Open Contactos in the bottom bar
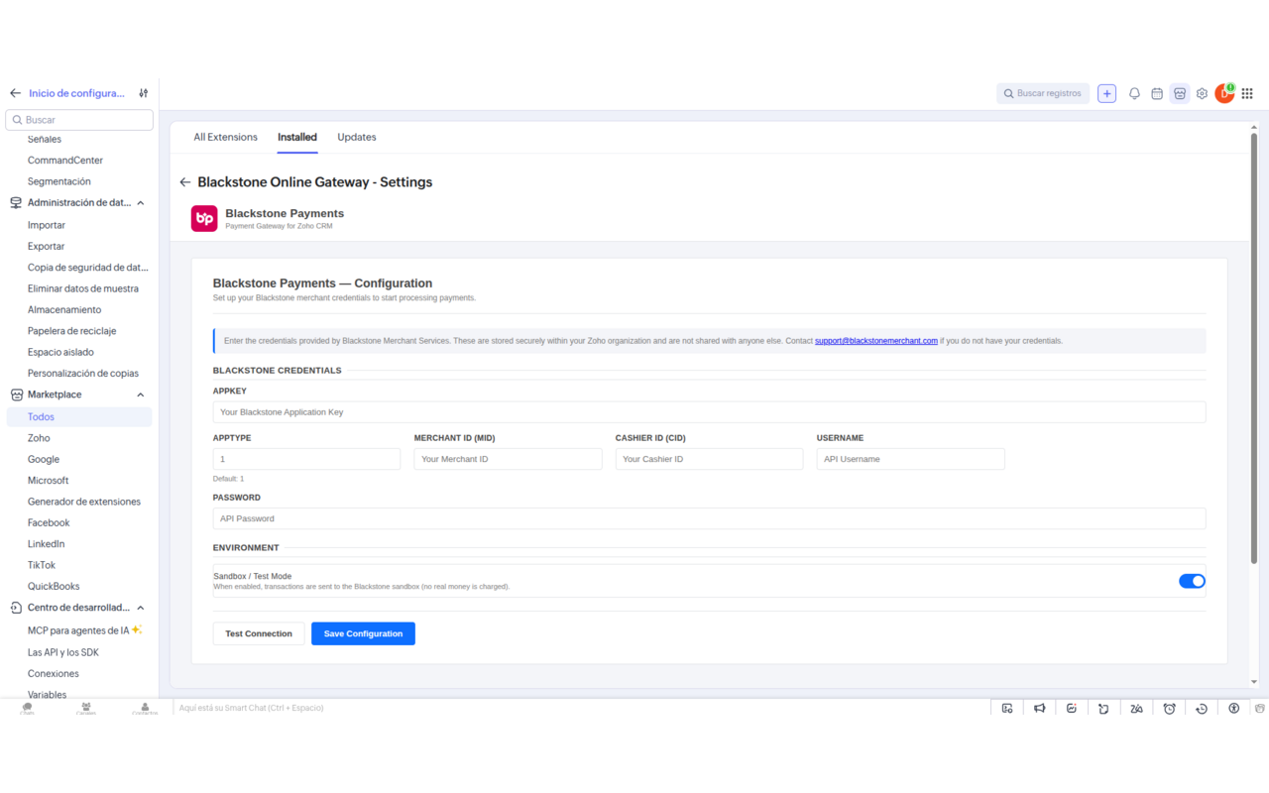Screen dimensions: 1269x793 [x=145, y=709]
